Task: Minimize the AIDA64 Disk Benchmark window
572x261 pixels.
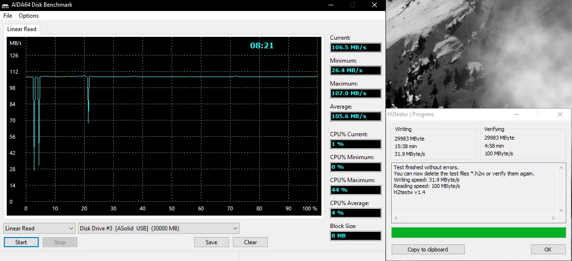Action: 331,5
